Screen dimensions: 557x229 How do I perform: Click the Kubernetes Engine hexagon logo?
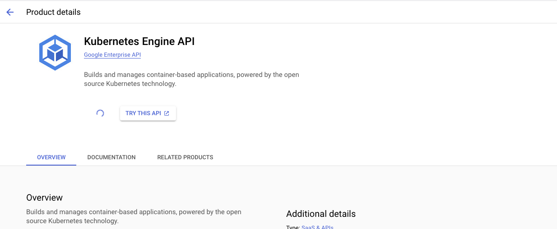[55, 53]
